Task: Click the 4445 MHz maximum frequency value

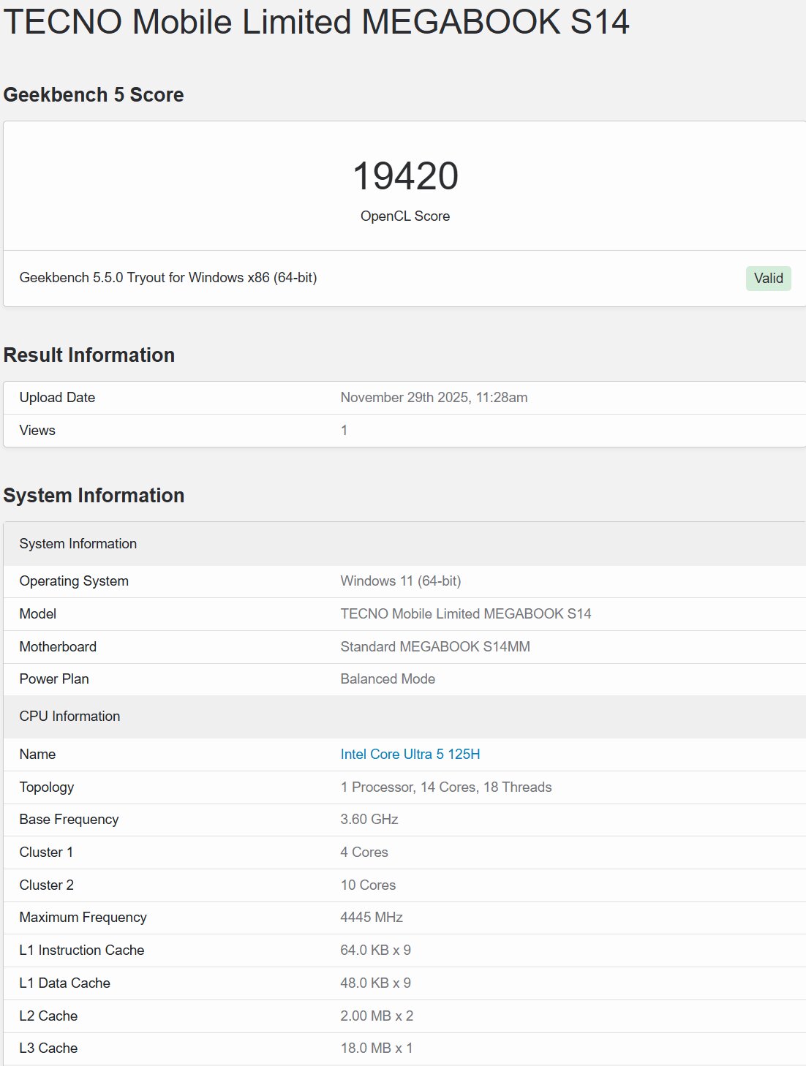Action: tap(372, 917)
